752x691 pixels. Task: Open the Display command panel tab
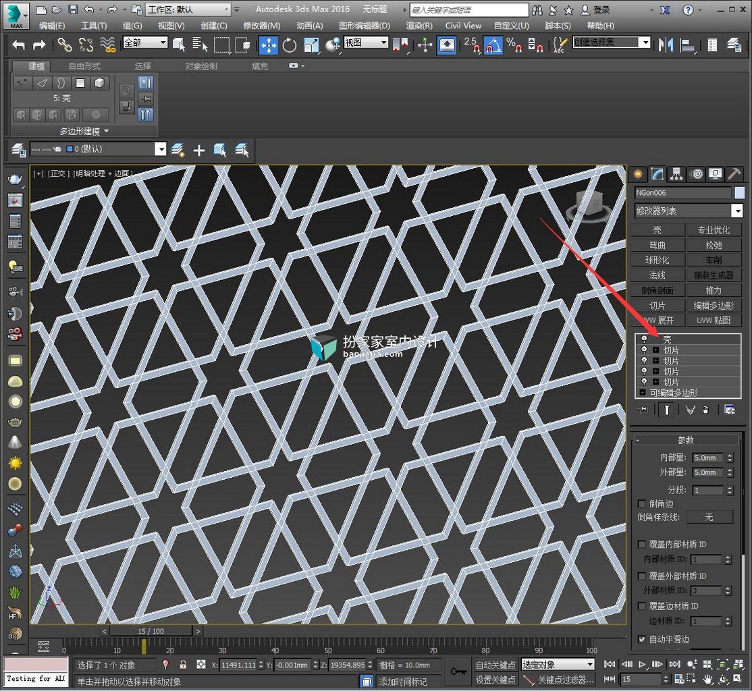[715, 174]
